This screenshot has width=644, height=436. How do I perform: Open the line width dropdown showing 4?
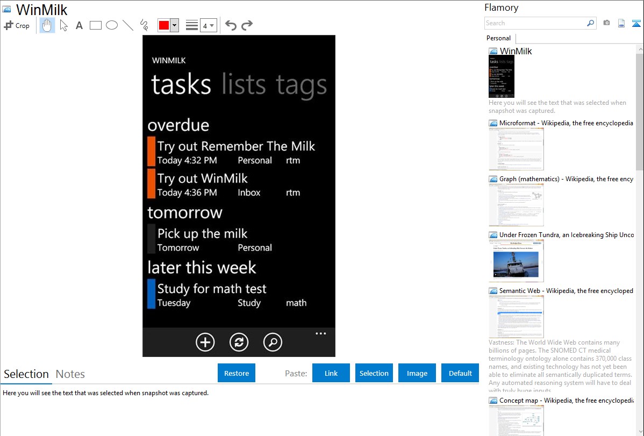(208, 25)
